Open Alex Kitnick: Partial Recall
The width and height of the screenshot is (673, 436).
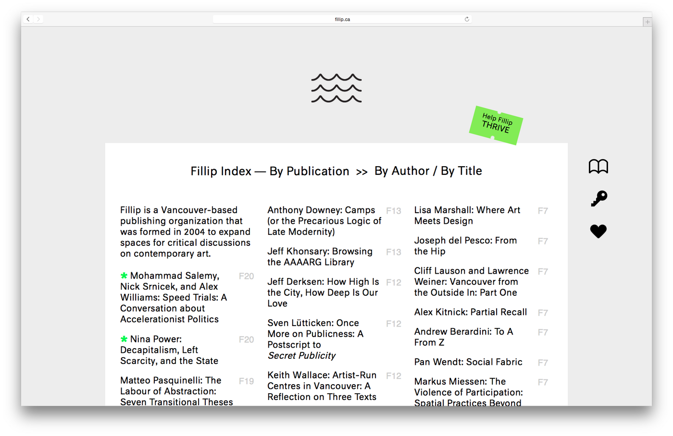[x=471, y=312]
